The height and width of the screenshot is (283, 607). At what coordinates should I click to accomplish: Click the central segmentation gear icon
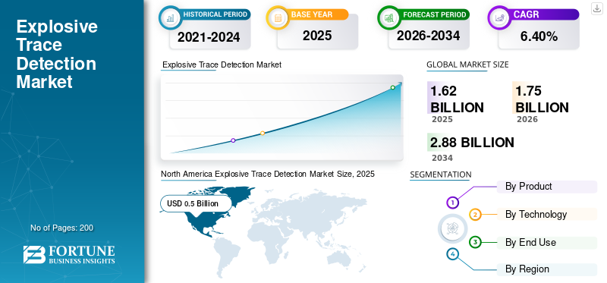point(452,228)
